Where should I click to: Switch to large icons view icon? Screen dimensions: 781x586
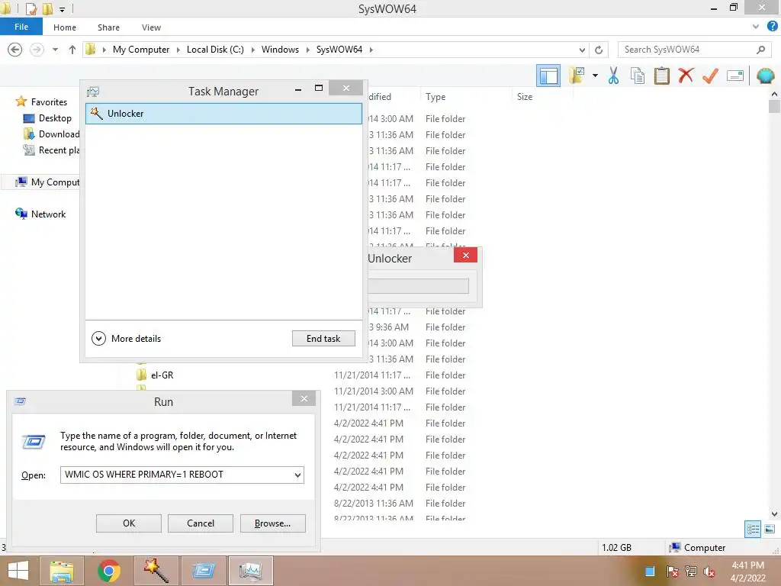pyautogui.click(x=770, y=530)
